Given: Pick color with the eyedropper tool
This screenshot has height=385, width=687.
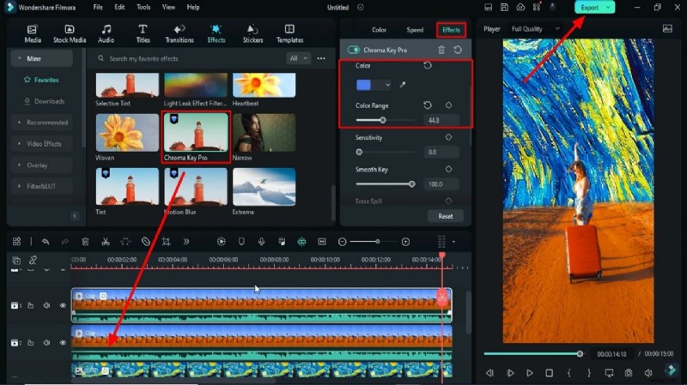Looking at the screenshot, I should coord(401,85).
